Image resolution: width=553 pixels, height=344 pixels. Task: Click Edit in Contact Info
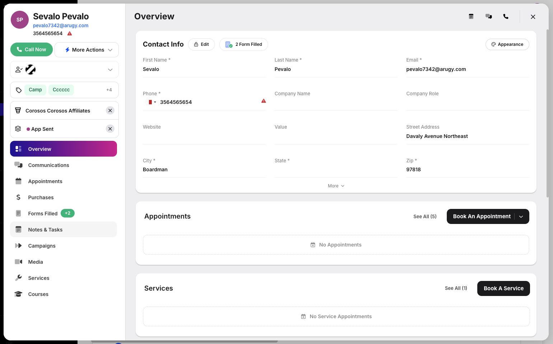(201, 44)
